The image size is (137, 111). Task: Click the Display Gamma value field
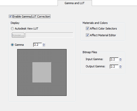pyautogui.click(x=38, y=45)
